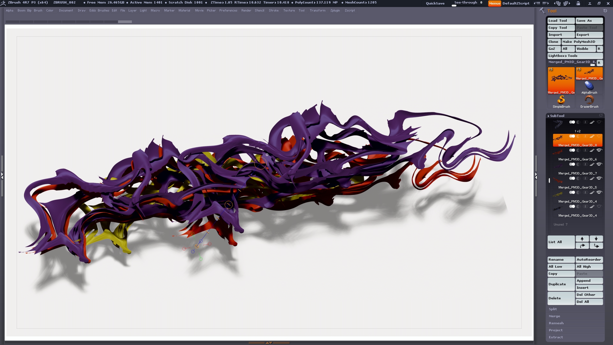Toggle visibility of the Merged_PM3D_Gear3D_5 subtool
Screen dimensions: 613x345
599,178
